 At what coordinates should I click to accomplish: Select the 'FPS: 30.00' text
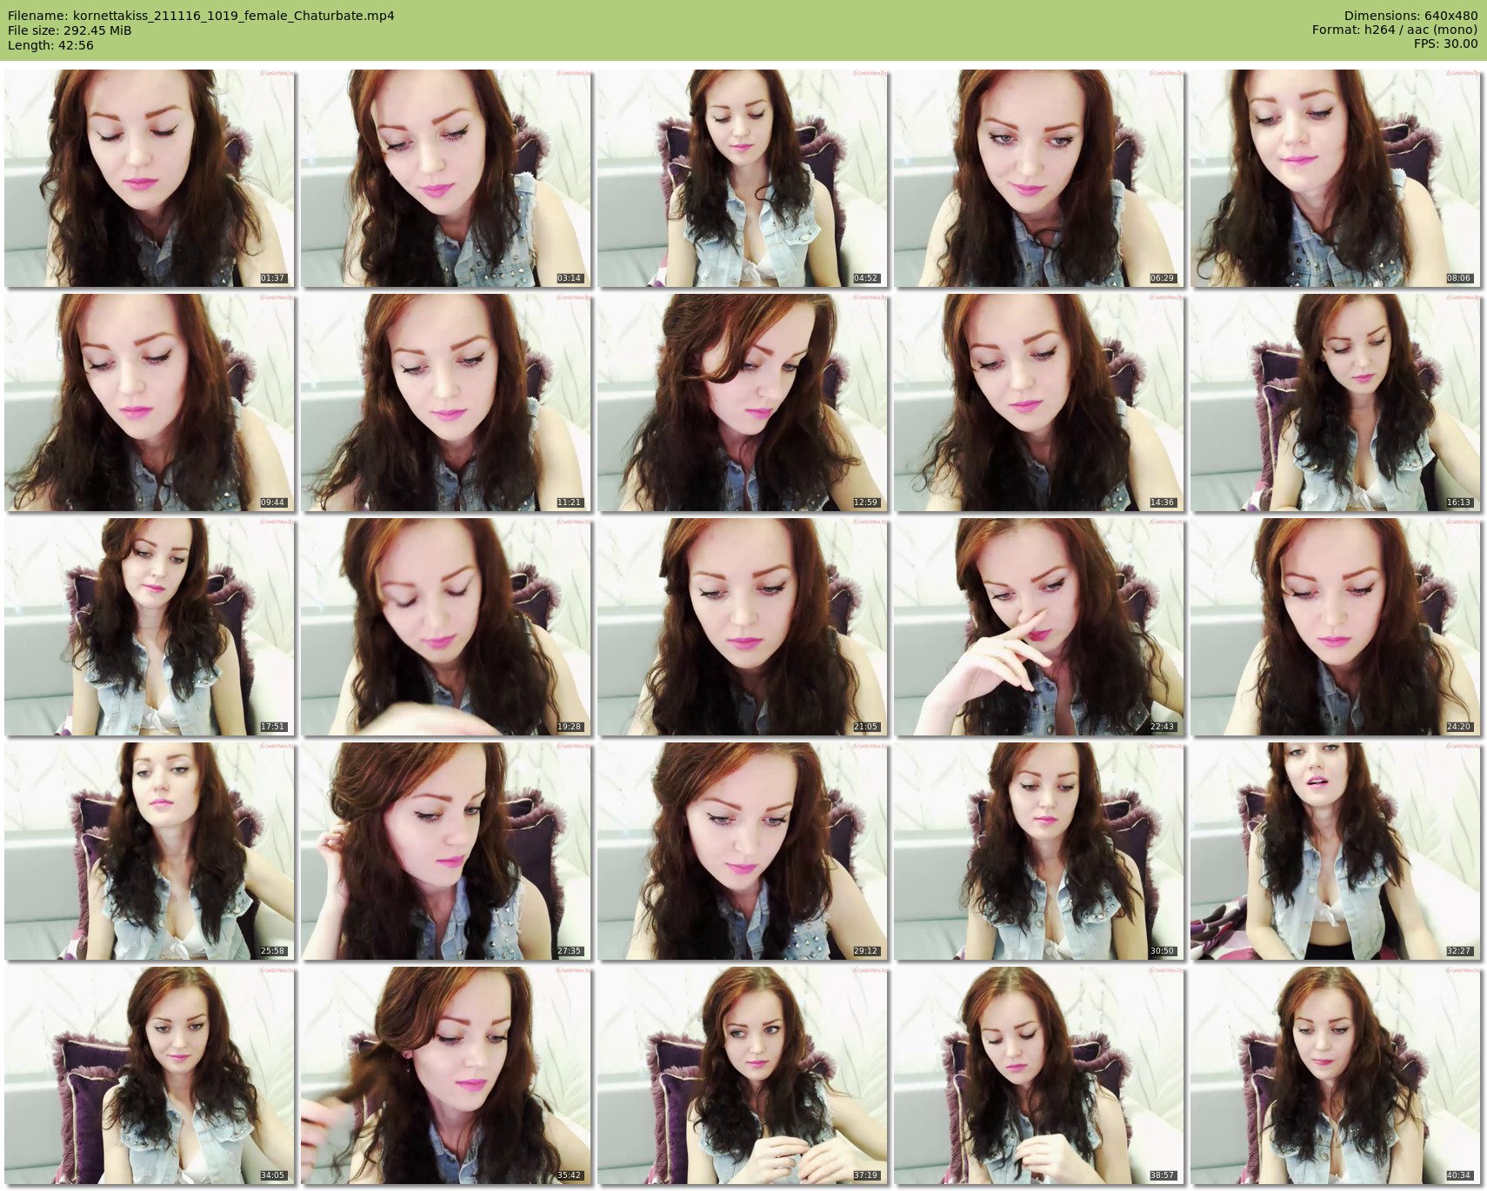click(x=1445, y=45)
